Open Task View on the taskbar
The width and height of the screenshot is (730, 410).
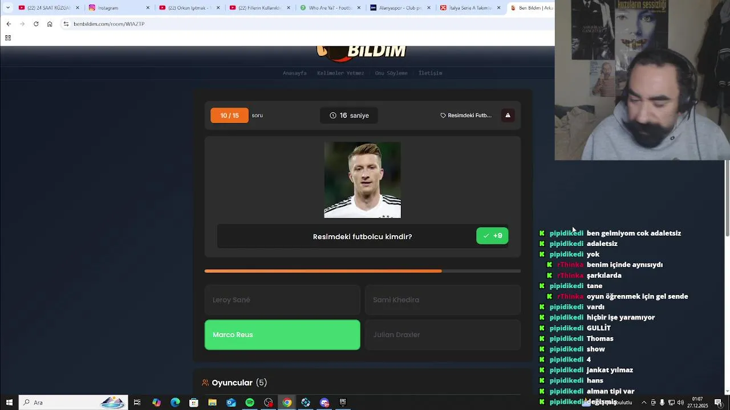pos(137,403)
